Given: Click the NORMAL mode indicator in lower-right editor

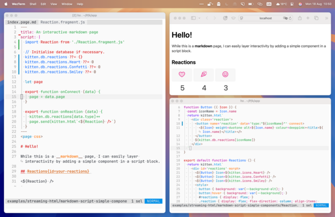Looking at the screenshot, I should coord(321,205).
